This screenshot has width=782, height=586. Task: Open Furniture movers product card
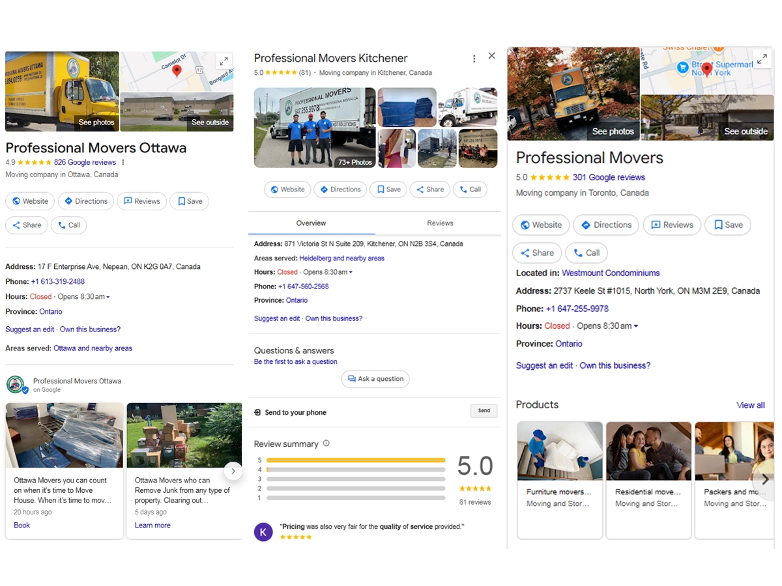pos(560,480)
